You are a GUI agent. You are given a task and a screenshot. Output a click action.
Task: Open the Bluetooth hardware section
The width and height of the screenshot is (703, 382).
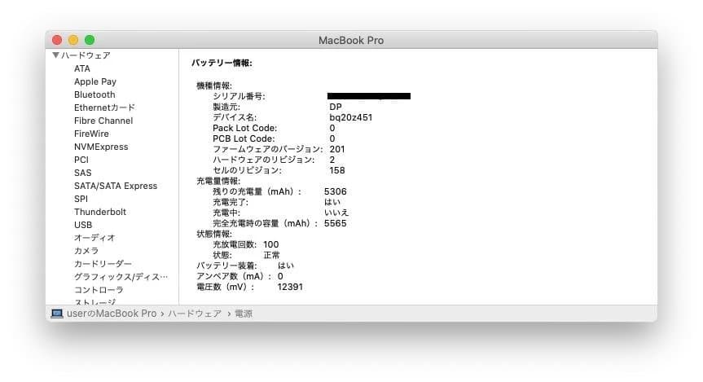[94, 94]
